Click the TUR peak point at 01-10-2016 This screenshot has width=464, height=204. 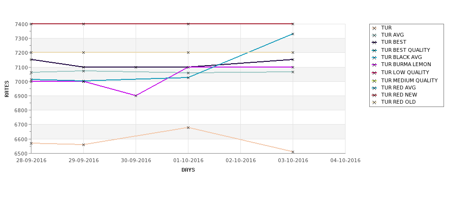click(x=188, y=128)
